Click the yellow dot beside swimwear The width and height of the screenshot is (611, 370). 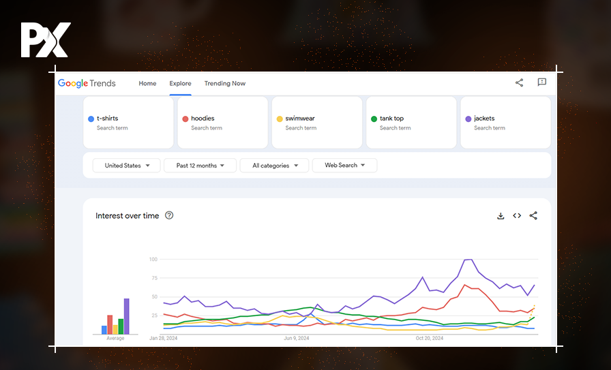pyautogui.click(x=280, y=119)
